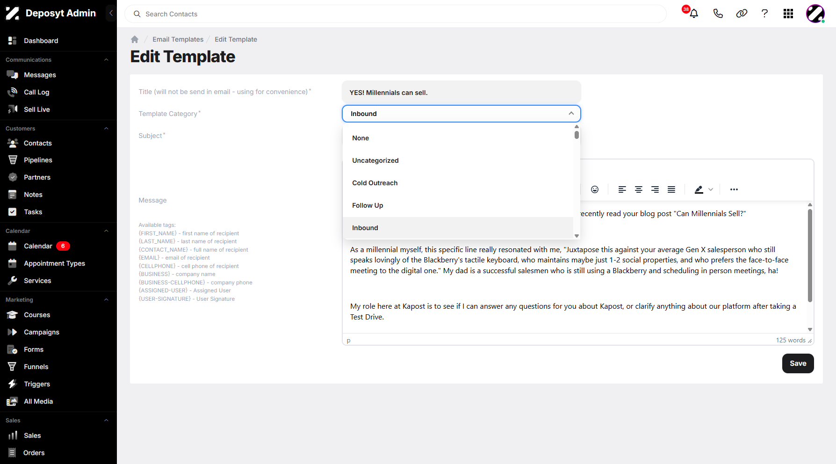Close the Template Category dropdown
836x464 pixels.
571,114
